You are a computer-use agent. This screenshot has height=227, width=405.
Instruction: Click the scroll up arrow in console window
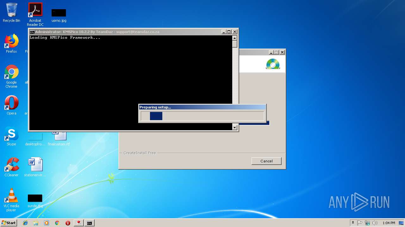pyautogui.click(x=235, y=38)
